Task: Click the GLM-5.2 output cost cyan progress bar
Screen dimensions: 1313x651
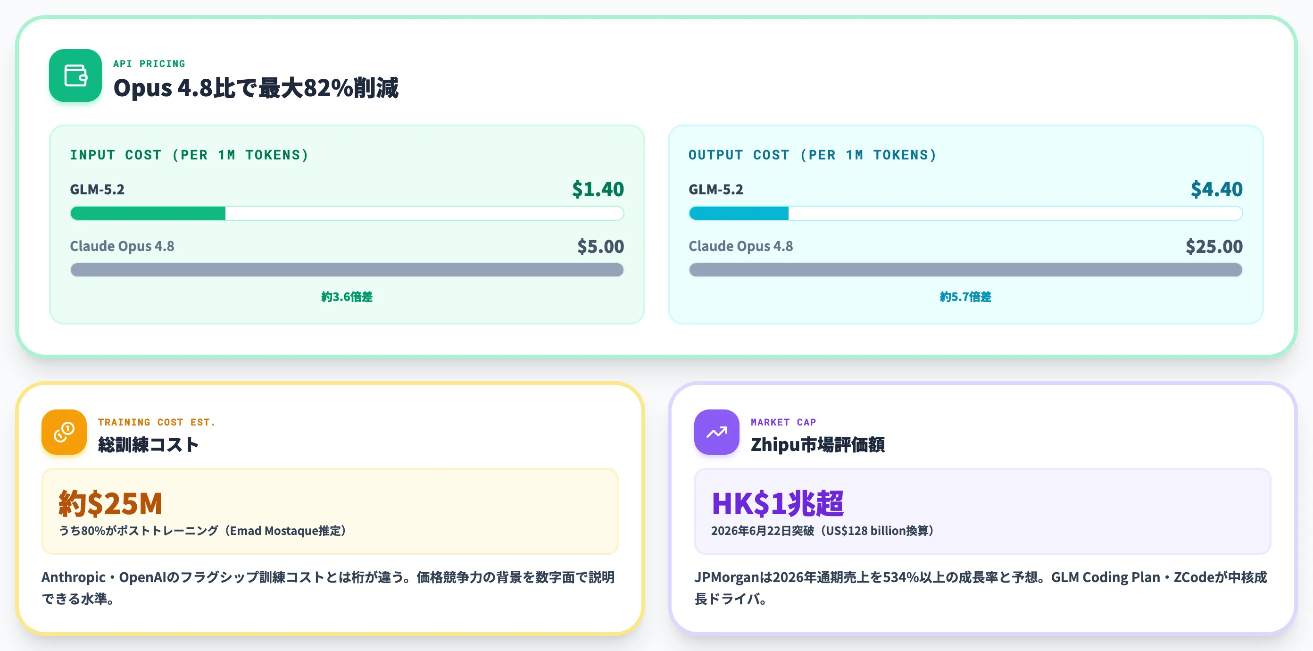Action: [x=965, y=213]
